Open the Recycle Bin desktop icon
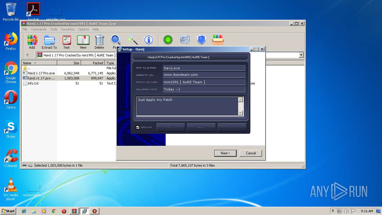This screenshot has height=215, width=382. pyautogui.click(x=11, y=12)
